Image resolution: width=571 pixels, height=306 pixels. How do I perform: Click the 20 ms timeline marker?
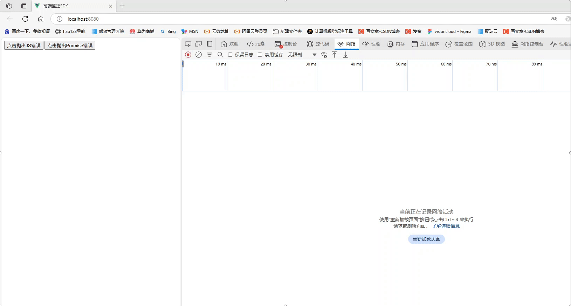click(266, 64)
